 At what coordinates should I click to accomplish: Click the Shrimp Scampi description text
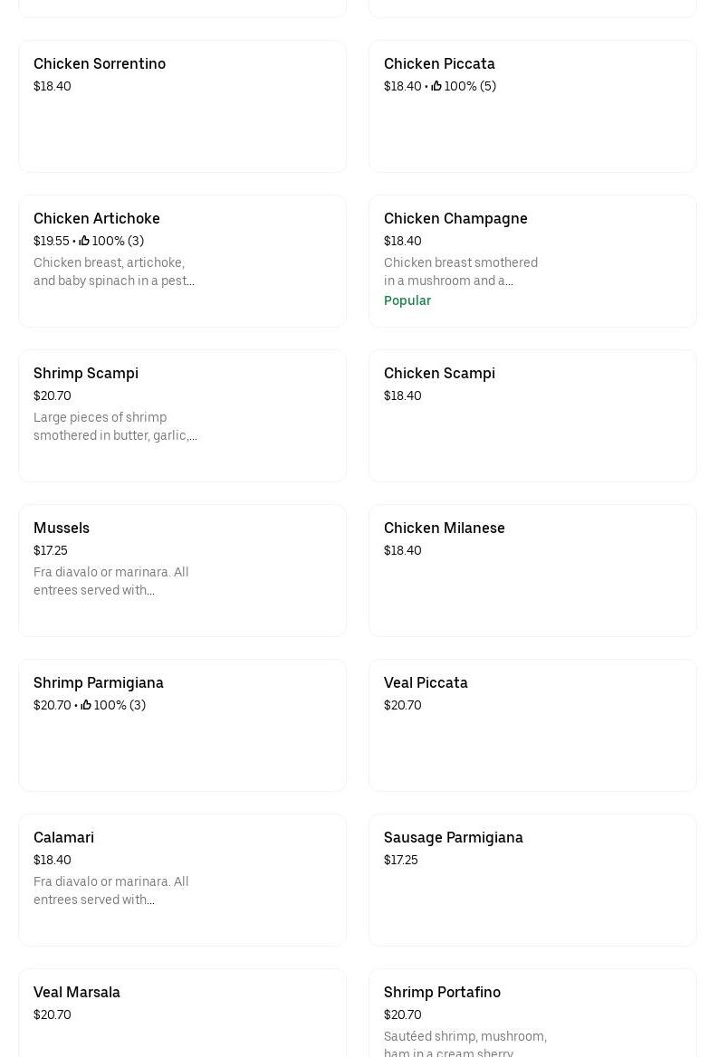tap(115, 426)
